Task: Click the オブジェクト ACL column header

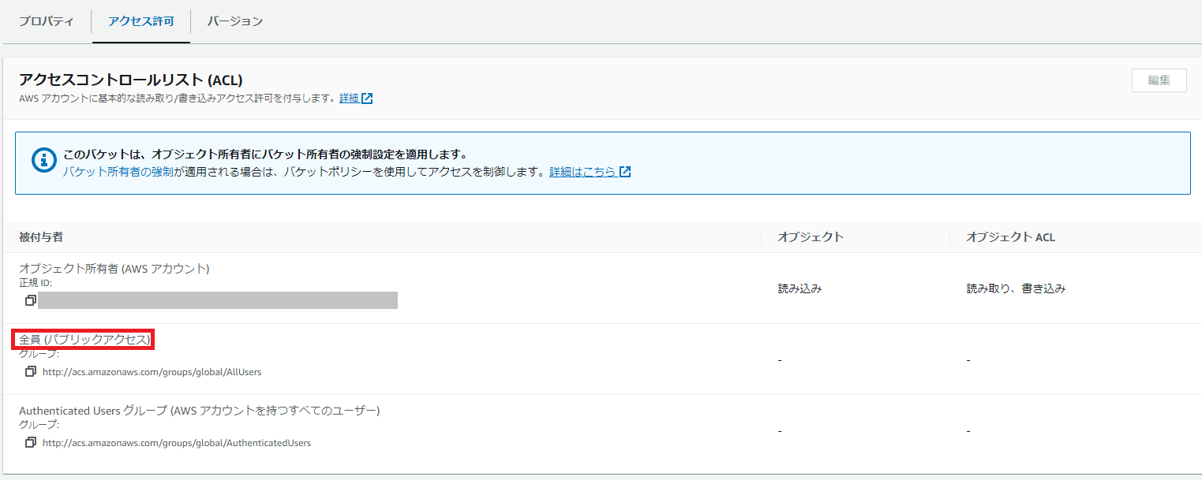Action: tap(1011, 236)
